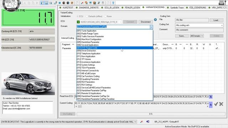The height and width of the screenshot is (128, 228).
Task: Open the DIAGNOSE_DIENSTE tab
Action: tap(89, 7)
